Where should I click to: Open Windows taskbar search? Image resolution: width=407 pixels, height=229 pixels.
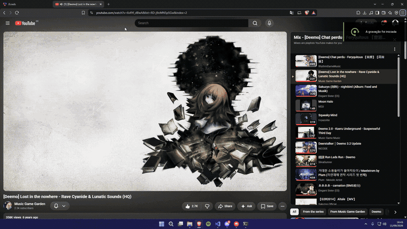[x=171, y=224]
